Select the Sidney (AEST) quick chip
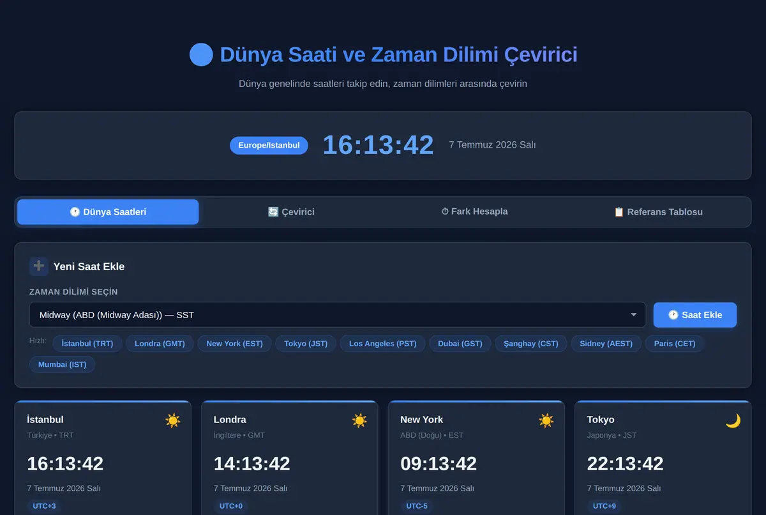Image resolution: width=766 pixels, height=515 pixels. [606, 344]
